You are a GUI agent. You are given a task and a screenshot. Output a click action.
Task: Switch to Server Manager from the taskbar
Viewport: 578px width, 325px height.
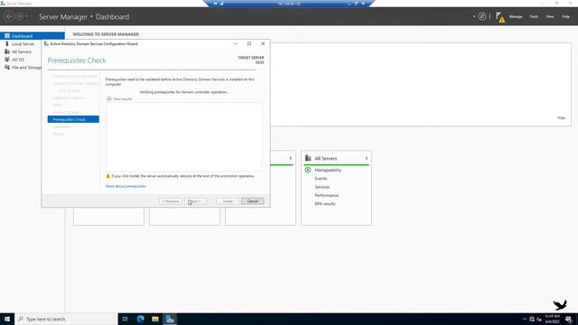tap(170, 319)
